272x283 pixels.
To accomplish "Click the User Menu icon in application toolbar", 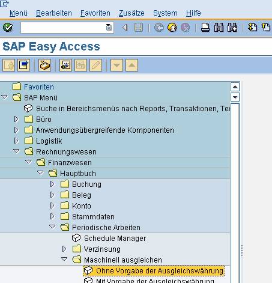I will click(8, 65).
